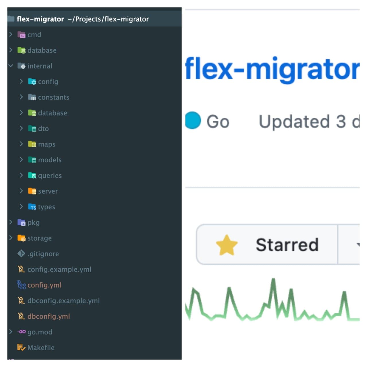The height and width of the screenshot is (367, 367).
Task: Expand the top-level database folder chevron
Action: 11,50
